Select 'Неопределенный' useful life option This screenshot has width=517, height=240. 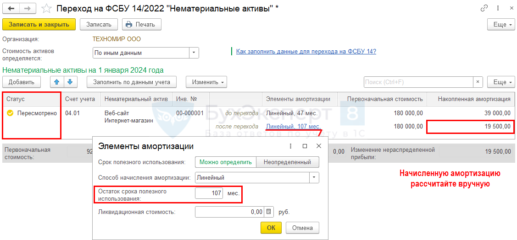pyautogui.click(x=288, y=162)
